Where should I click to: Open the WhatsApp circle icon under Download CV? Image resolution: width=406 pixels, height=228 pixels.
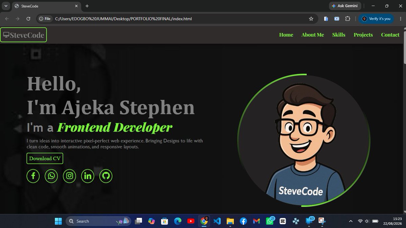click(51, 176)
